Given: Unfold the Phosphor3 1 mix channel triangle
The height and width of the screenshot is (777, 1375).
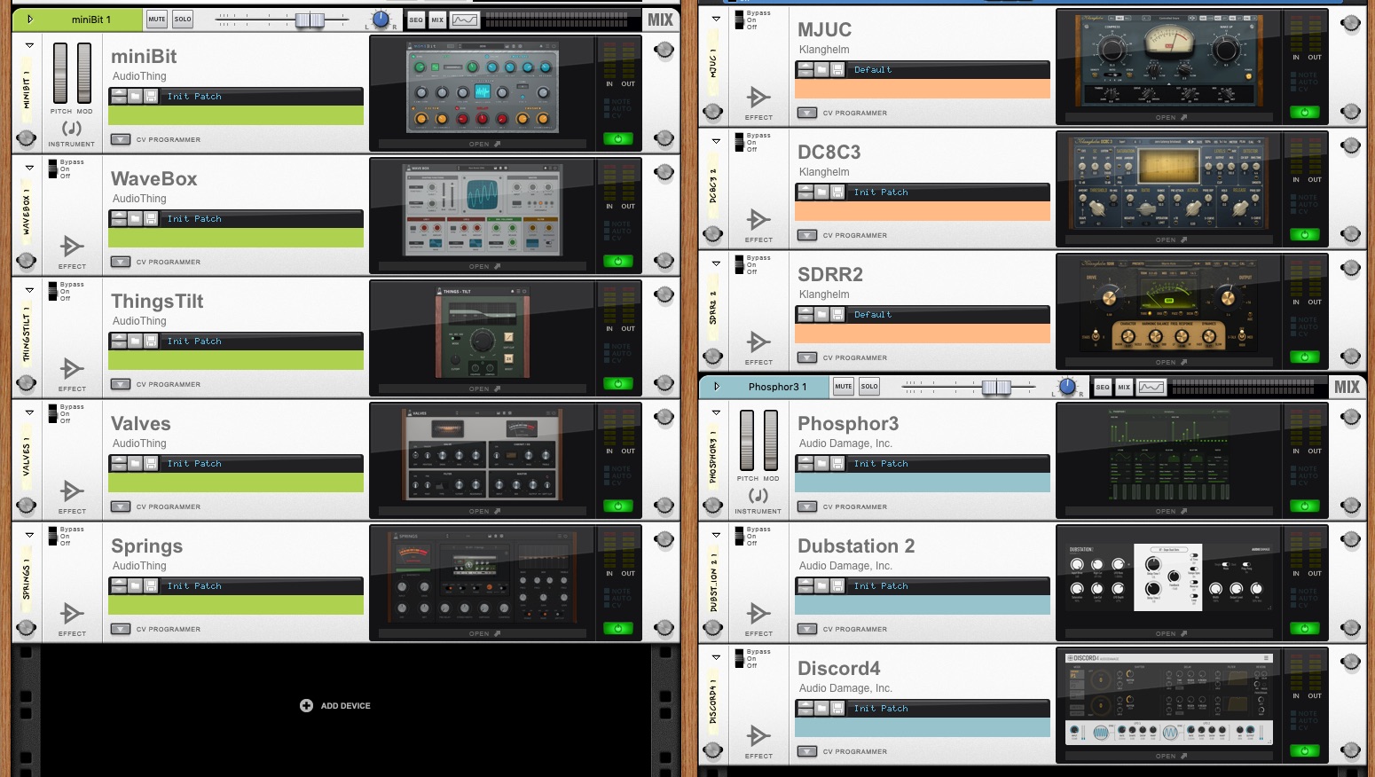Looking at the screenshot, I should [x=716, y=387].
